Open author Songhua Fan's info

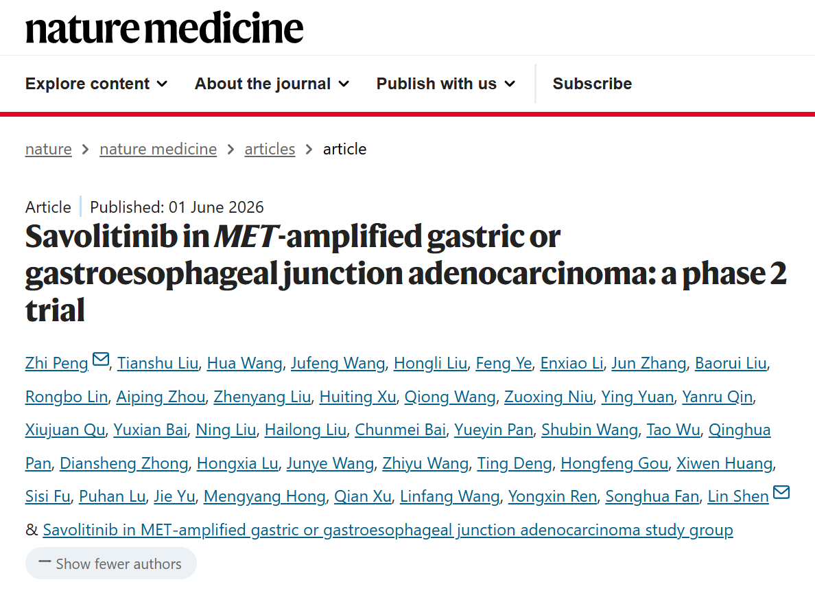coord(652,497)
